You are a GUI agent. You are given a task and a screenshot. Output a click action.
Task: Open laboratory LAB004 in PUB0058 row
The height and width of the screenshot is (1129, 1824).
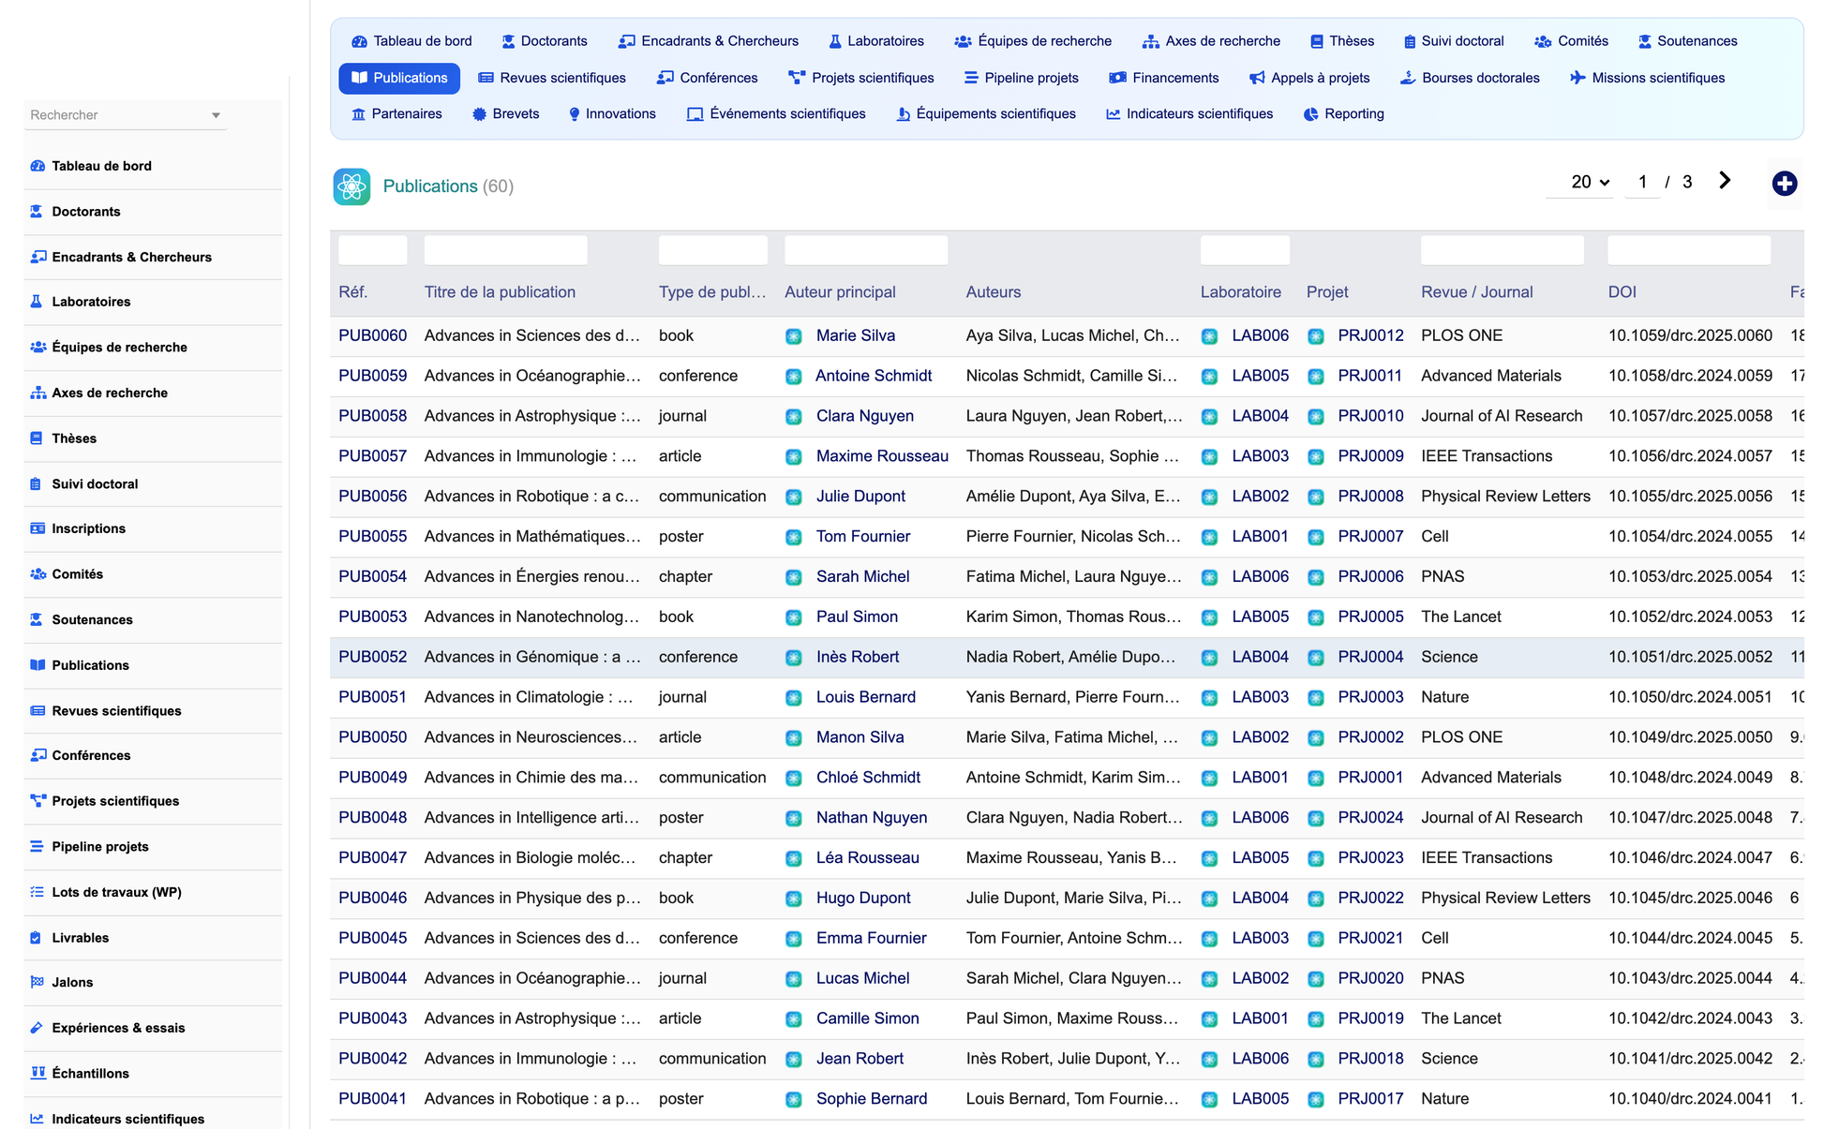(1260, 416)
